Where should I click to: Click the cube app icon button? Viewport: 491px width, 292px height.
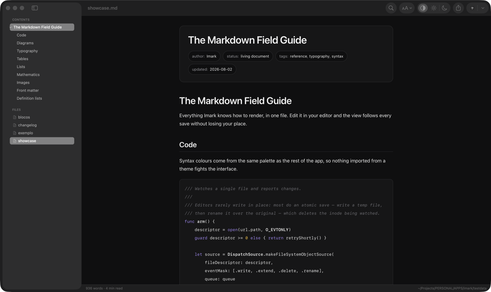click(472, 8)
